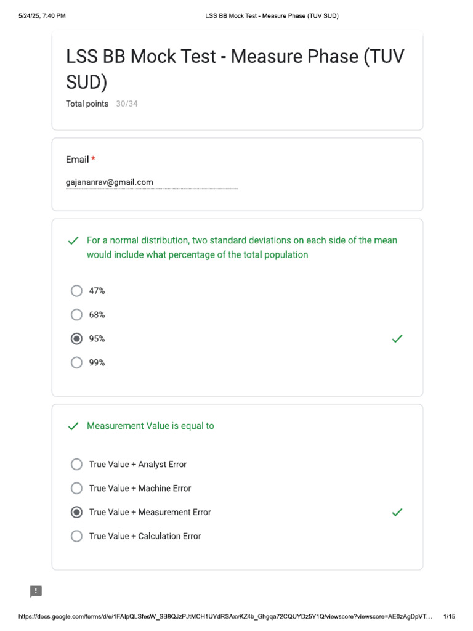Image resolution: width=473 pixels, height=631 pixels.
Task: Click the 1/15 page number indicator
Action: (x=449, y=616)
